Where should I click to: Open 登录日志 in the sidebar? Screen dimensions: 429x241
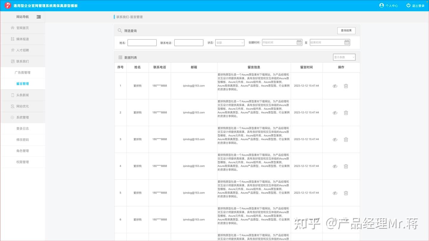(x=23, y=129)
